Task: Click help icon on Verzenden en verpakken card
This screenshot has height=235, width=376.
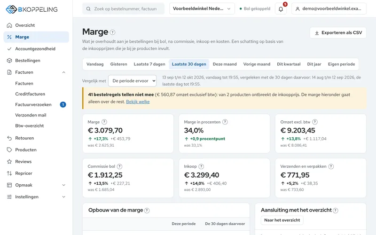Action: click(x=331, y=166)
